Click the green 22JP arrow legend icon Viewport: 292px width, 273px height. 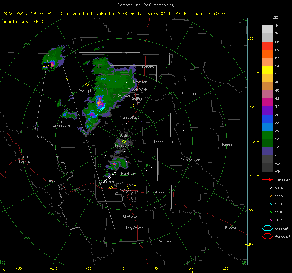click(267, 212)
